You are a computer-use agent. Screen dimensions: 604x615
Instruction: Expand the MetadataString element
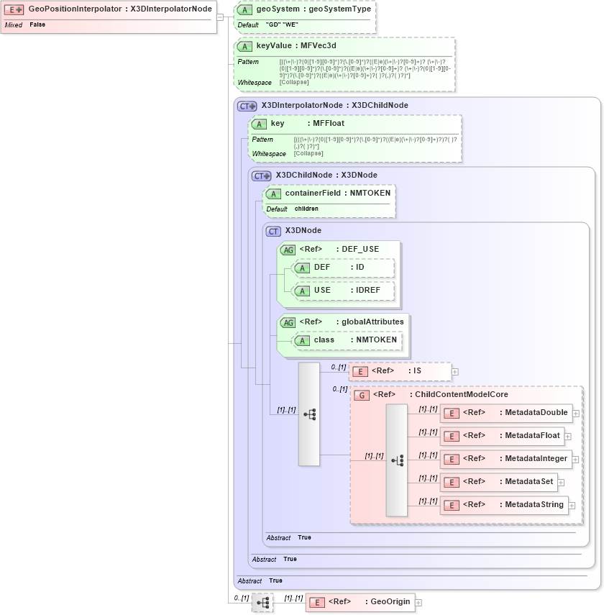[x=572, y=506]
